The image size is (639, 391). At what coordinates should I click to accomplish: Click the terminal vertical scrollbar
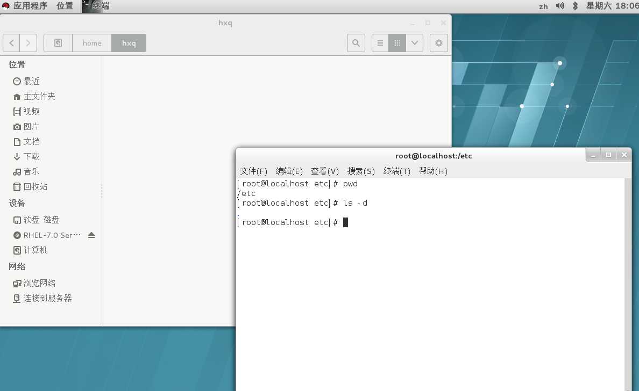pos(628,285)
